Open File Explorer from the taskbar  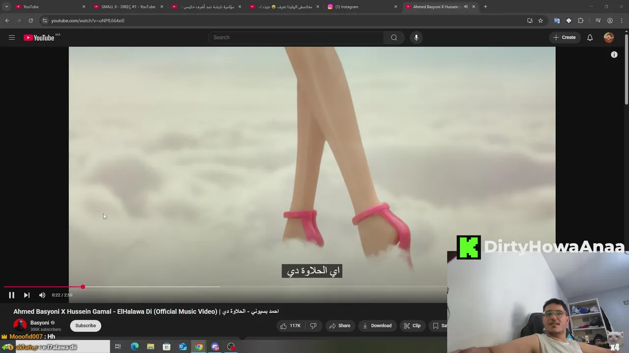tap(150, 347)
